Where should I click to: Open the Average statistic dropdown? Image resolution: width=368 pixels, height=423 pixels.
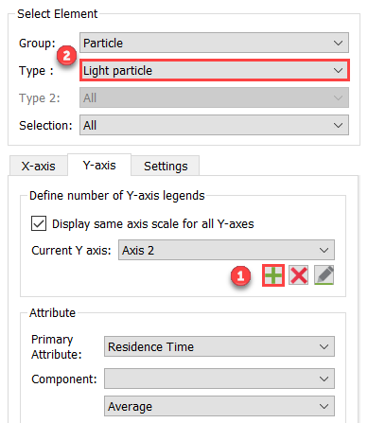tap(219, 406)
